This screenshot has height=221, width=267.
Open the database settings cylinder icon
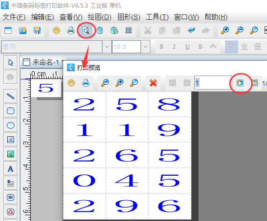click(x=100, y=31)
